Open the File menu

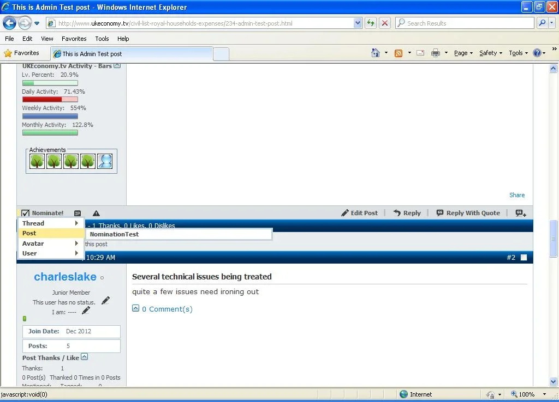[x=10, y=39]
